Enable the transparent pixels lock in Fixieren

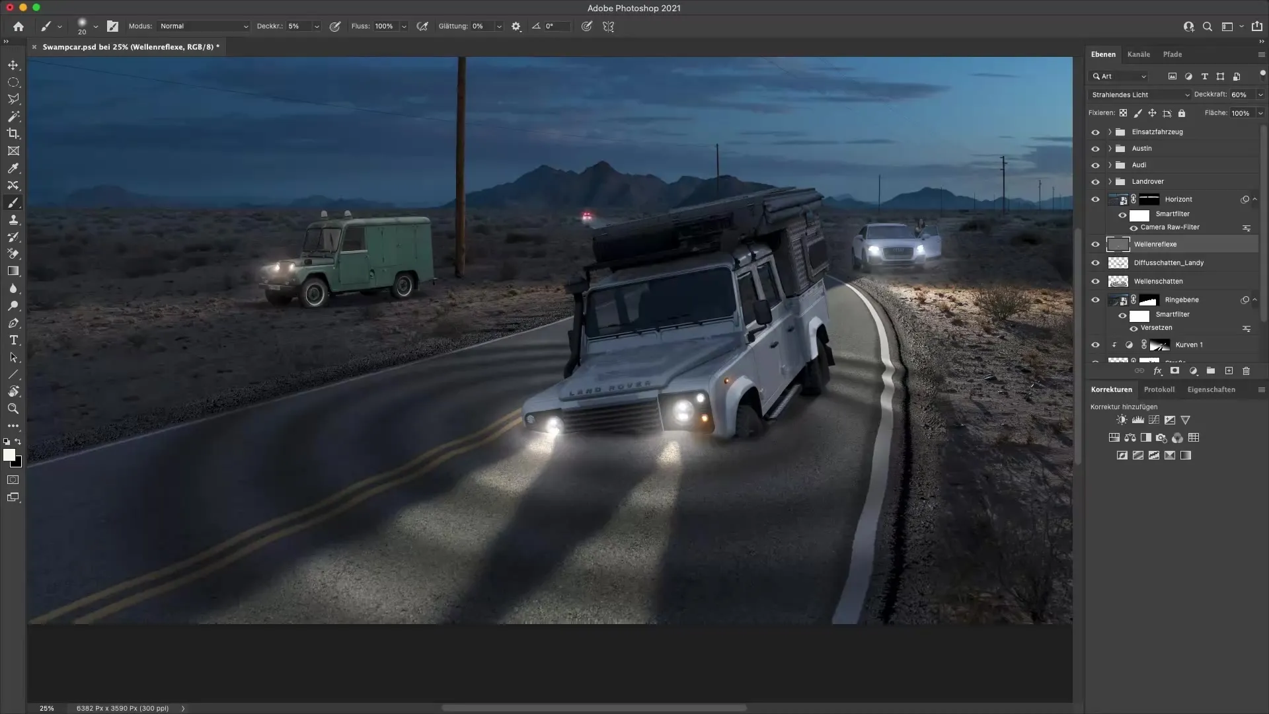coord(1124,112)
